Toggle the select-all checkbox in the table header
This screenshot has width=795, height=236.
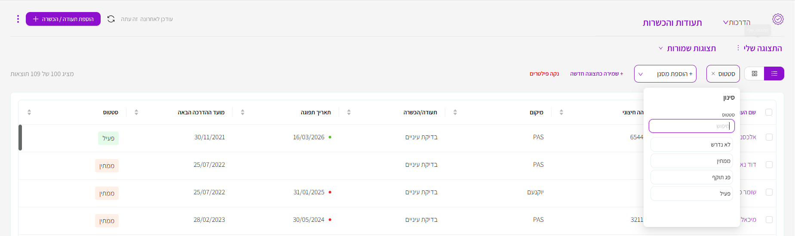pos(769,112)
